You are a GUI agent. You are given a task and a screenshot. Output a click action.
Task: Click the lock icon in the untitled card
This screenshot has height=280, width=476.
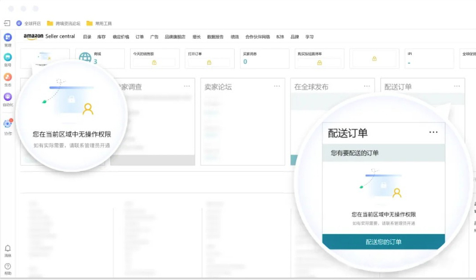[374, 59]
